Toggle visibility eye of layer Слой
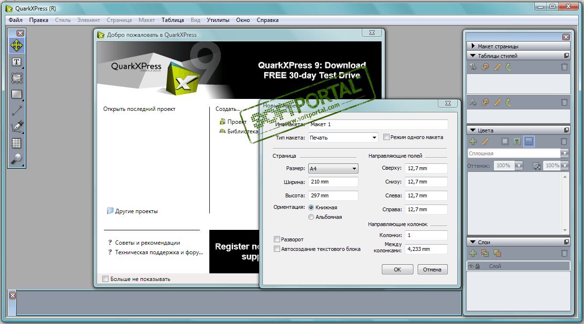Screen dimensions: 584x324 pyautogui.click(x=471, y=267)
